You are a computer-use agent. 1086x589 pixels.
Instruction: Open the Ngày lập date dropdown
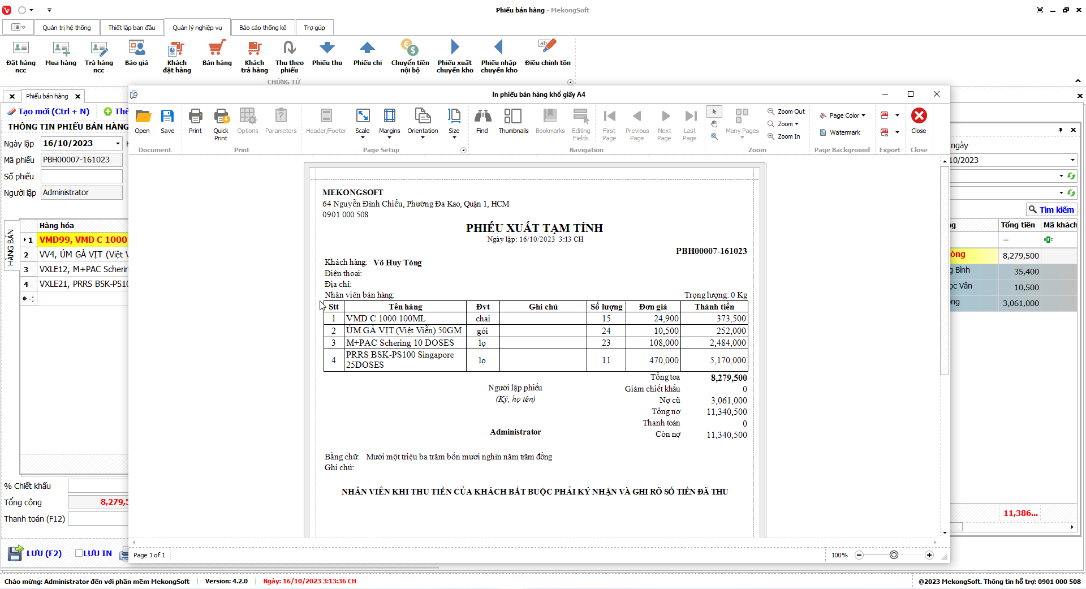(118, 144)
